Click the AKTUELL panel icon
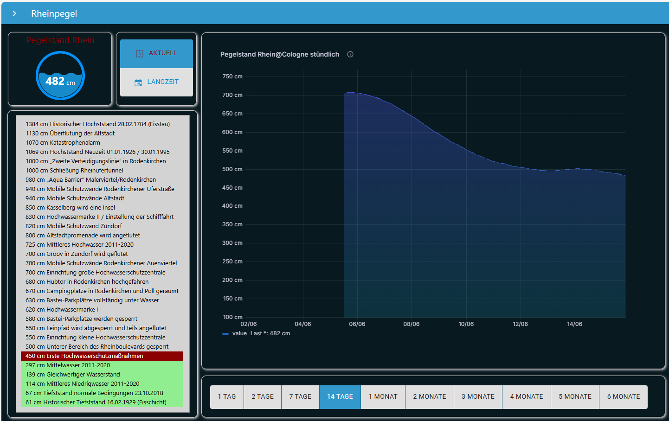The width and height of the screenshot is (669, 421). click(139, 53)
